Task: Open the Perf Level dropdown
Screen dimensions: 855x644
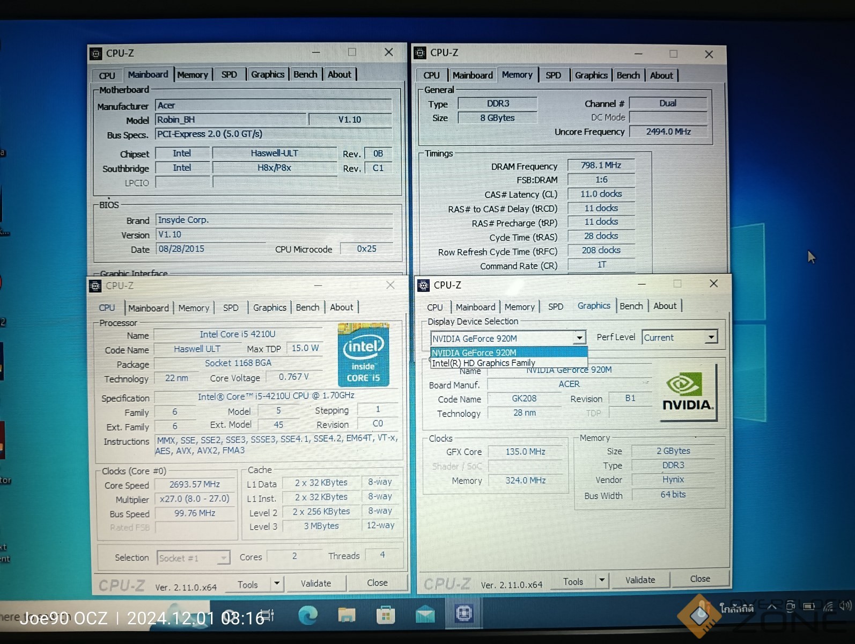Action: coord(680,338)
